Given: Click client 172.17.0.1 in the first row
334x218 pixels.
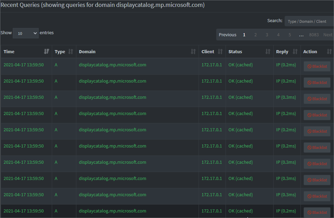Looking at the screenshot, I should coord(211,65).
